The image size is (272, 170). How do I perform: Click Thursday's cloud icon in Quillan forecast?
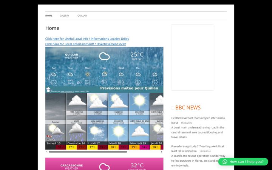pyautogui.click(x=138, y=74)
